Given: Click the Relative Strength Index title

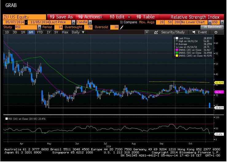Looking at the screenshot, I should [195, 17].
